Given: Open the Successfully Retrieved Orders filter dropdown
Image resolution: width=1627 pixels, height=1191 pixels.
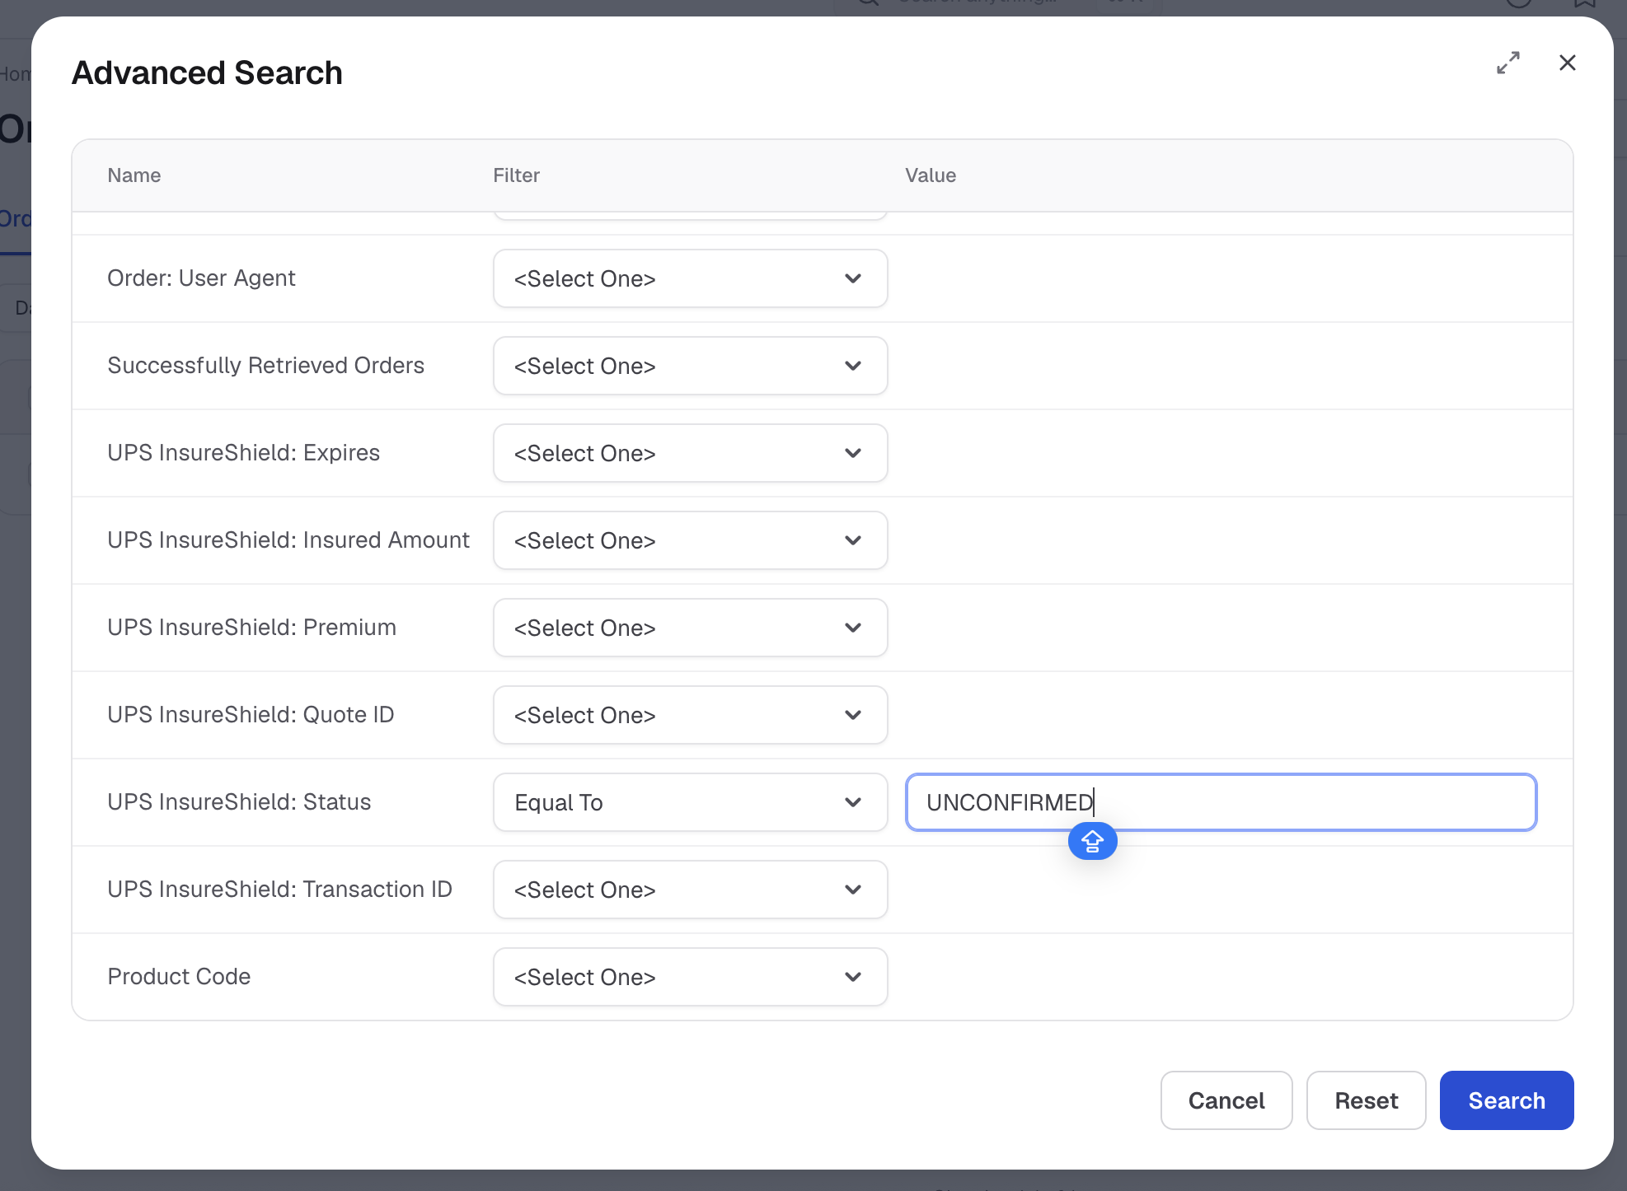Looking at the screenshot, I should point(691,366).
